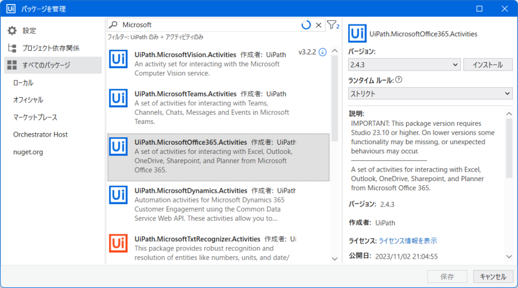
Task: Select UiPath.MicrosoftTxtRecognizer.Activities package title
Action: pos(197,239)
